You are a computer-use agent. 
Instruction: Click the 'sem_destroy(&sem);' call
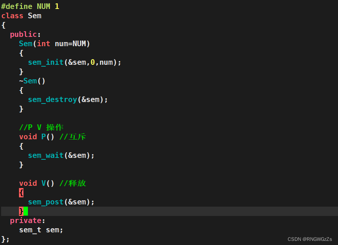pos(68,100)
